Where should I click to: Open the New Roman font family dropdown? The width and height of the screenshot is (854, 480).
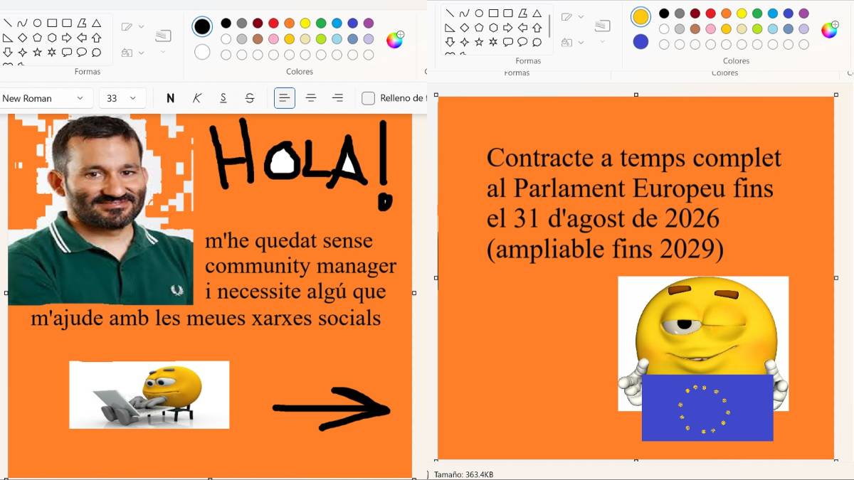(x=44, y=98)
